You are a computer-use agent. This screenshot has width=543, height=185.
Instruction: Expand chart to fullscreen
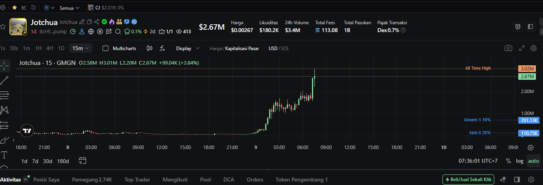(521, 48)
